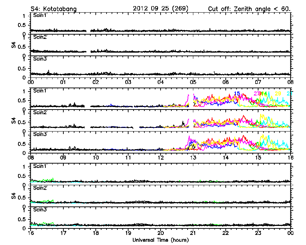Click the "23" hour tick label
Image resolution: width=306 pixels, height=245 pixels.
(x=258, y=233)
